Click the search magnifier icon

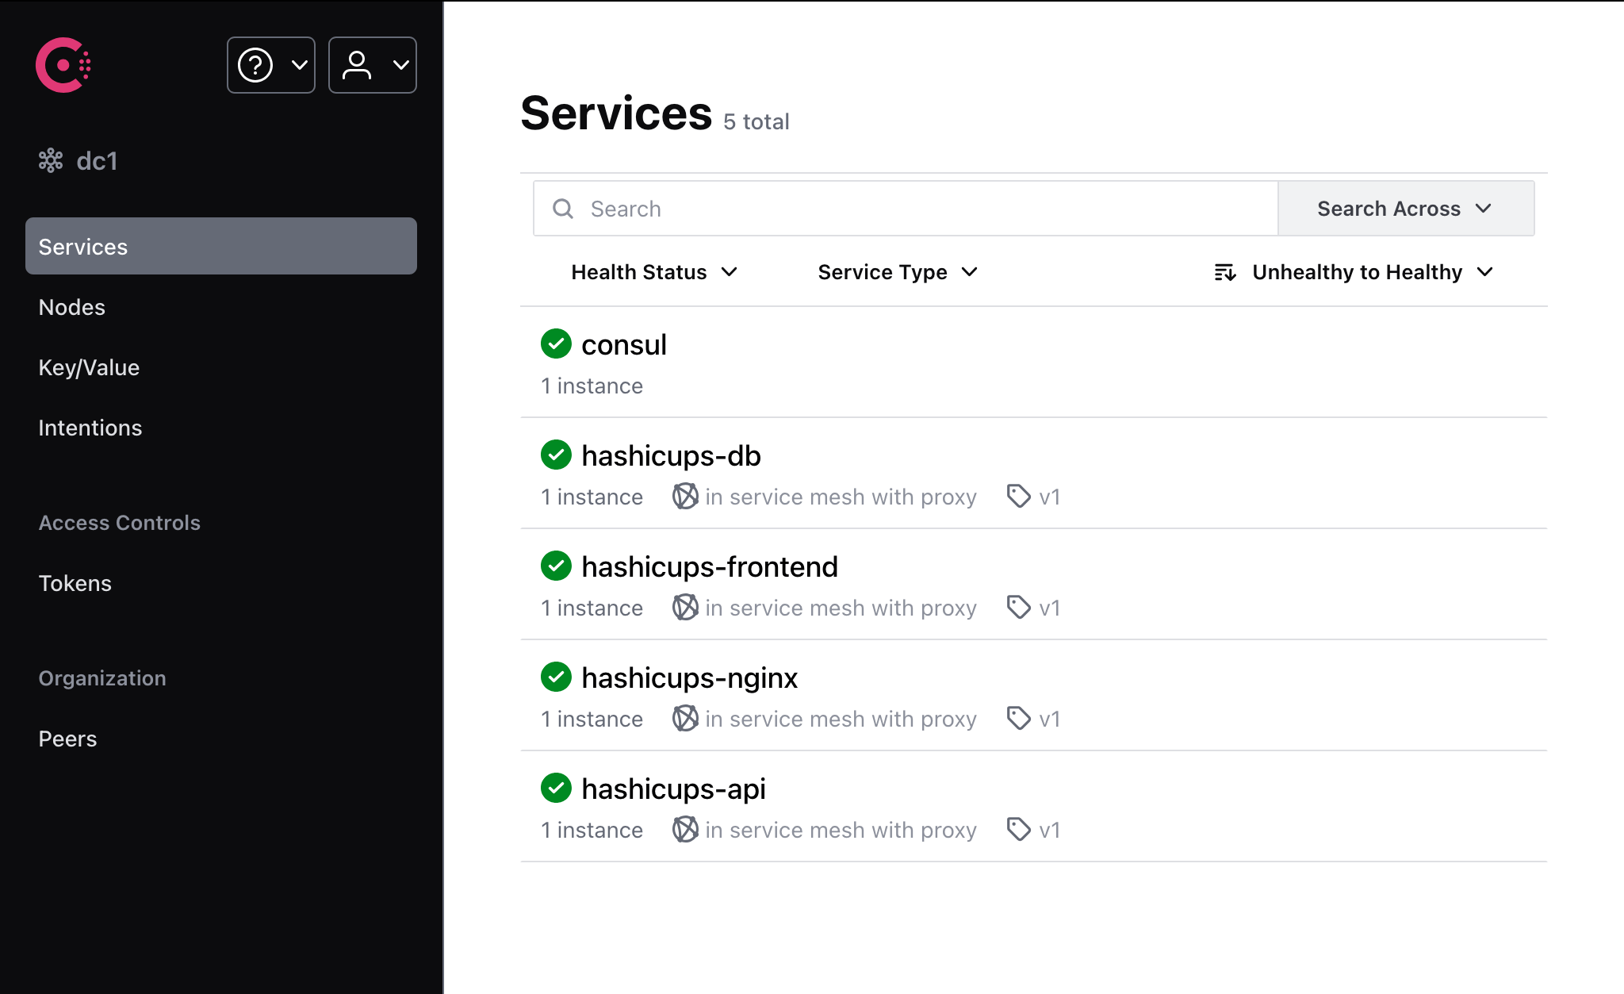[x=563, y=209]
